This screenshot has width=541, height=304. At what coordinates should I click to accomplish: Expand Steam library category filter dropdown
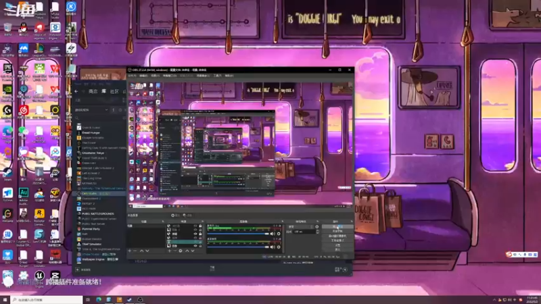[x=106, y=110]
